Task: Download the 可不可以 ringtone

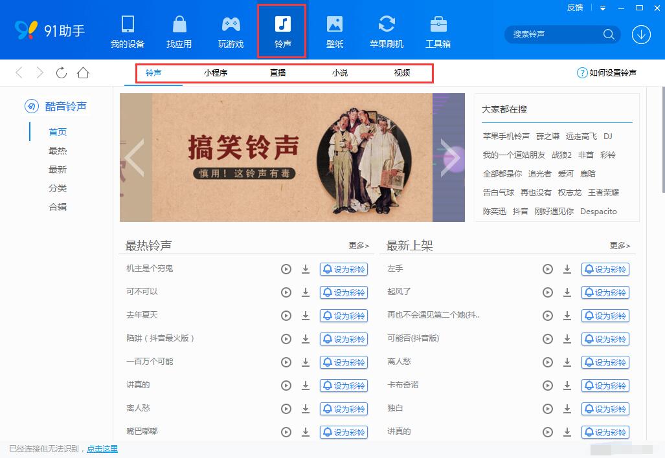Action: click(x=306, y=292)
